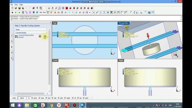Open the File menu
192x108 pixels.
pos(12,5)
